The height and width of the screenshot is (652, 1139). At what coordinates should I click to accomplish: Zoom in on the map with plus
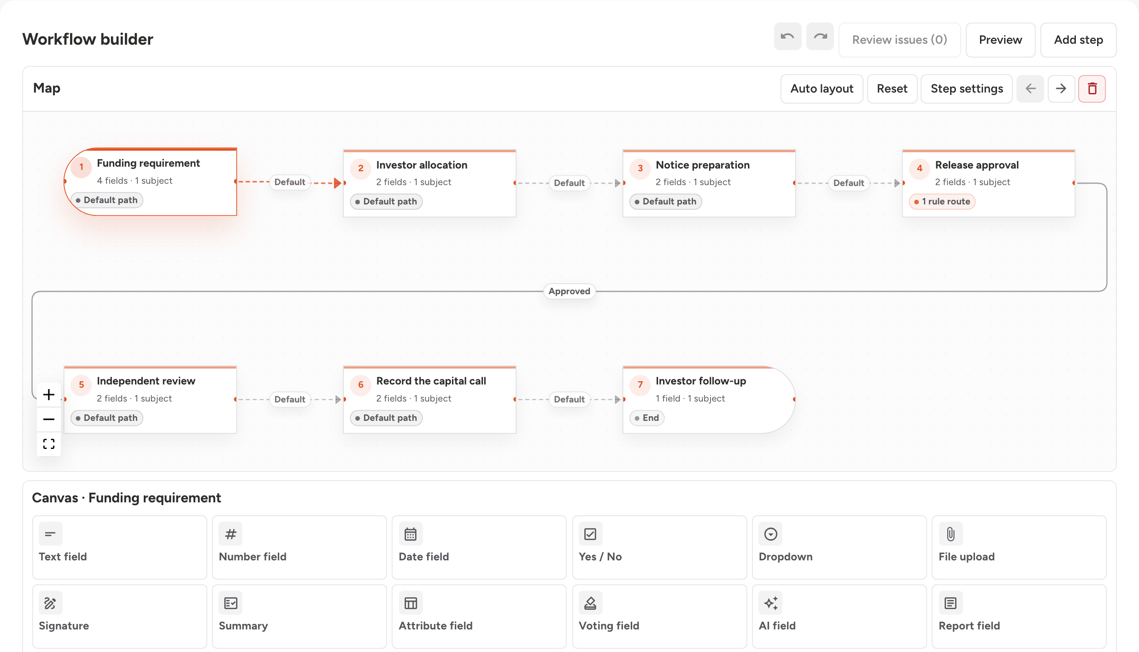pyautogui.click(x=49, y=395)
